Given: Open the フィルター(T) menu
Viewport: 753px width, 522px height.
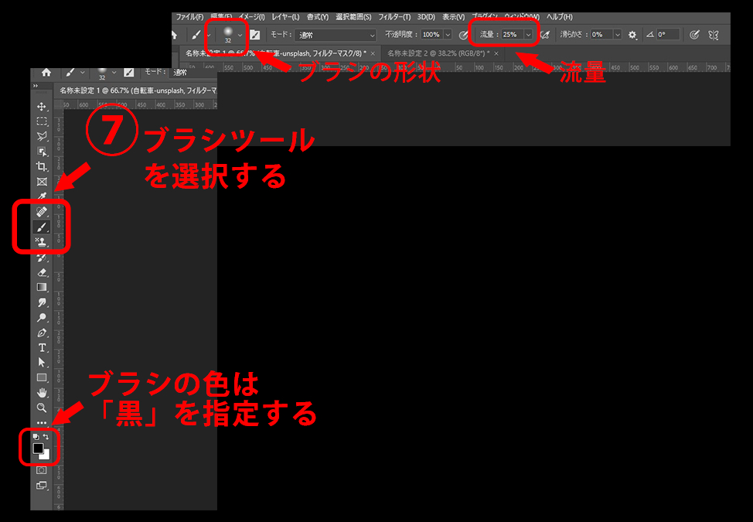Looking at the screenshot, I should click(394, 17).
